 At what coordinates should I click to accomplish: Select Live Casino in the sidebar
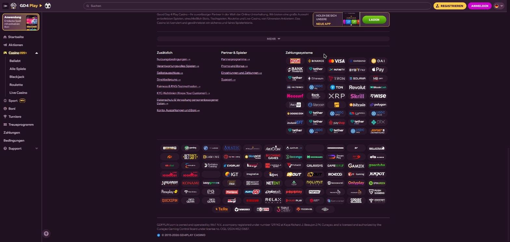pos(18,93)
